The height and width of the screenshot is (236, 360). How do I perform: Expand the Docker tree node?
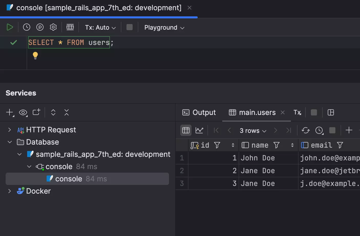click(9, 191)
